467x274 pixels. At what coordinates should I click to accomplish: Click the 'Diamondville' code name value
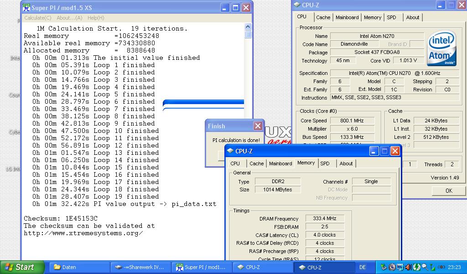(x=354, y=44)
